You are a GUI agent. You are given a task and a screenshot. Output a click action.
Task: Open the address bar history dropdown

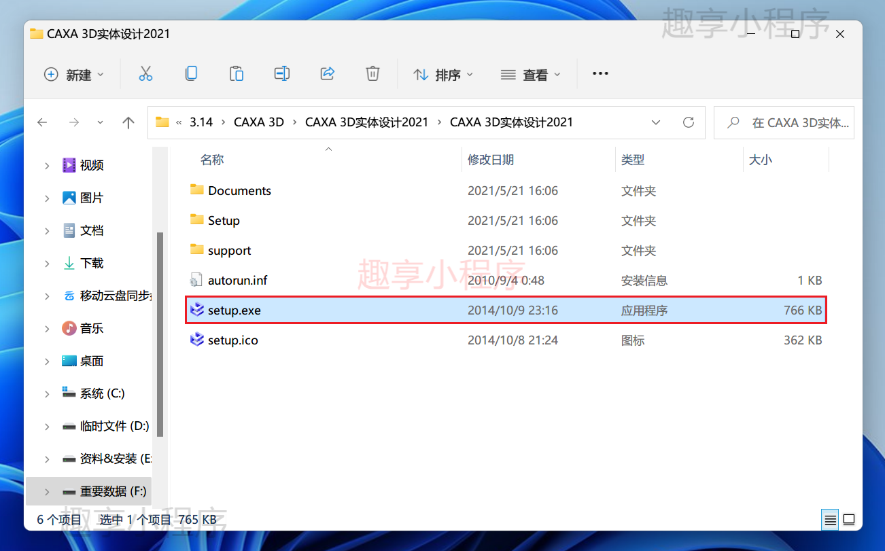[x=656, y=122]
